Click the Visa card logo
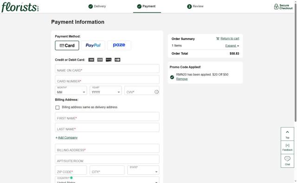Viewport: 297px width, 183px height. pos(91,60)
